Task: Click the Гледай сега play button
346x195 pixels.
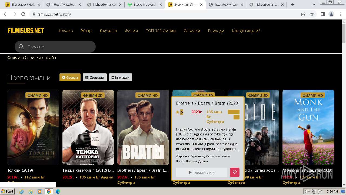Action: tap(202, 172)
